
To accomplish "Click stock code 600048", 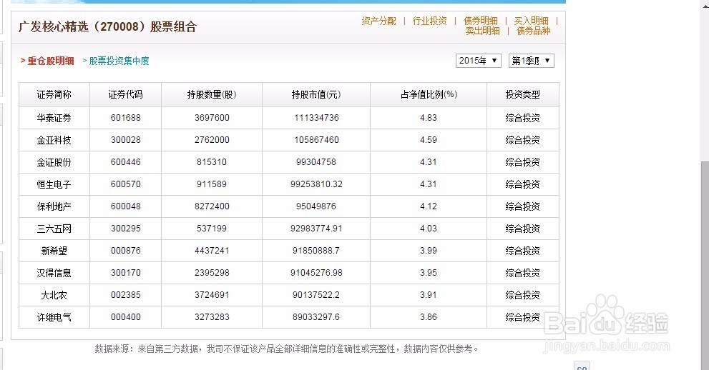I will pyautogui.click(x=126, y=206).
